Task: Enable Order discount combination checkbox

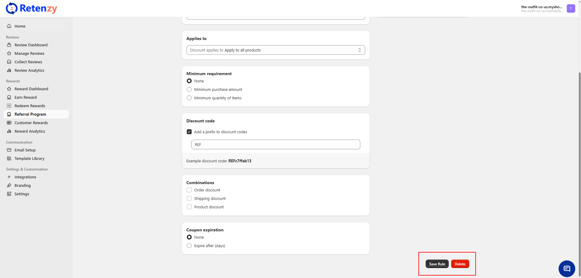Action: 189,190
